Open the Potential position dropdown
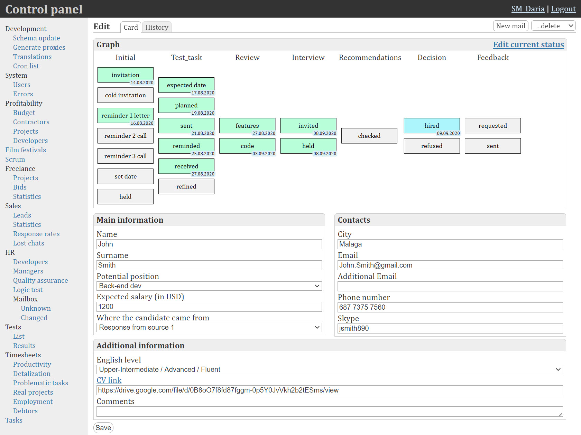Image resolution: width=581 pixels, height=435 pixels. [x=209, y=286]
